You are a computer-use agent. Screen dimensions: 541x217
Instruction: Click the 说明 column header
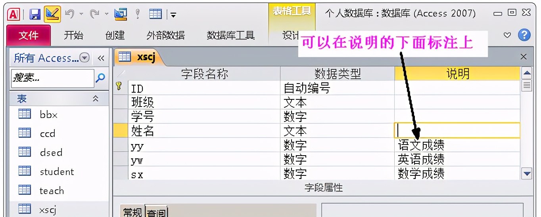click(x=457, y=74)
